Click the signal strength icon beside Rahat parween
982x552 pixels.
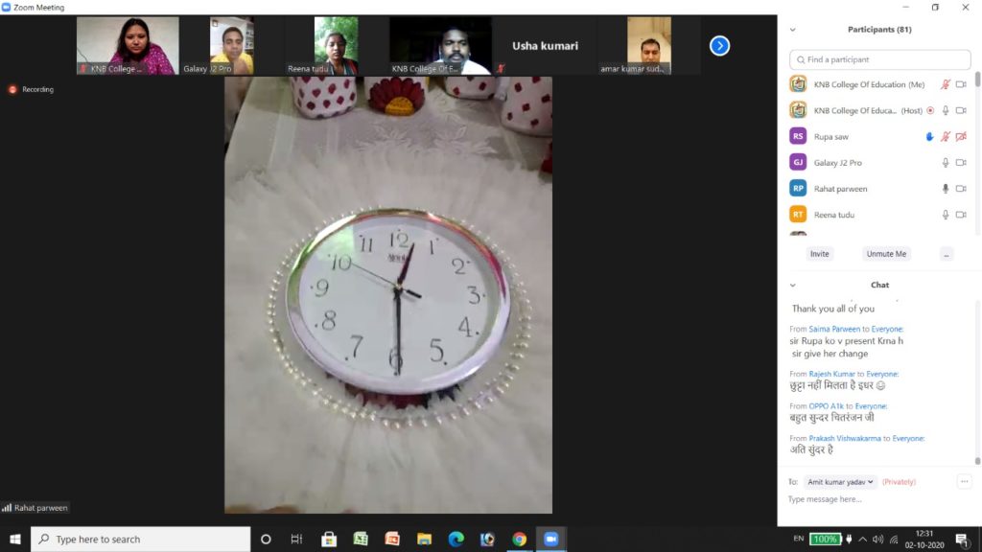(7, 508)
